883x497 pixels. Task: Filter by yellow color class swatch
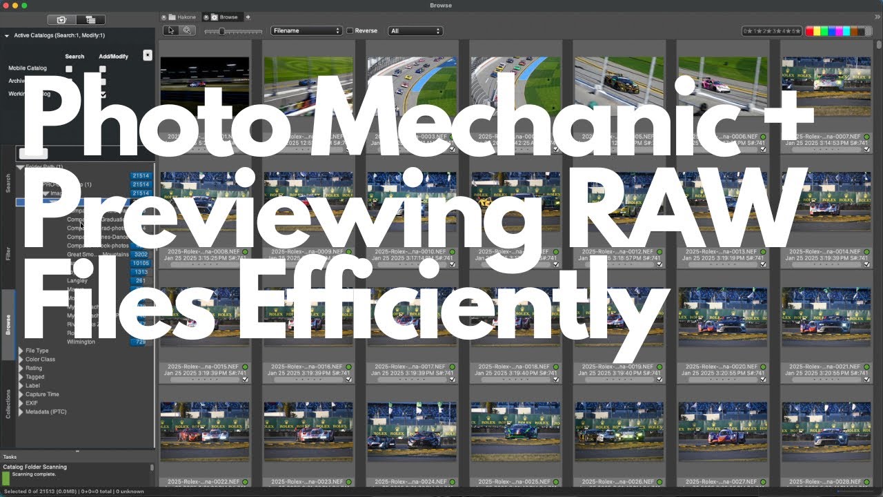(x=818, y=31)
